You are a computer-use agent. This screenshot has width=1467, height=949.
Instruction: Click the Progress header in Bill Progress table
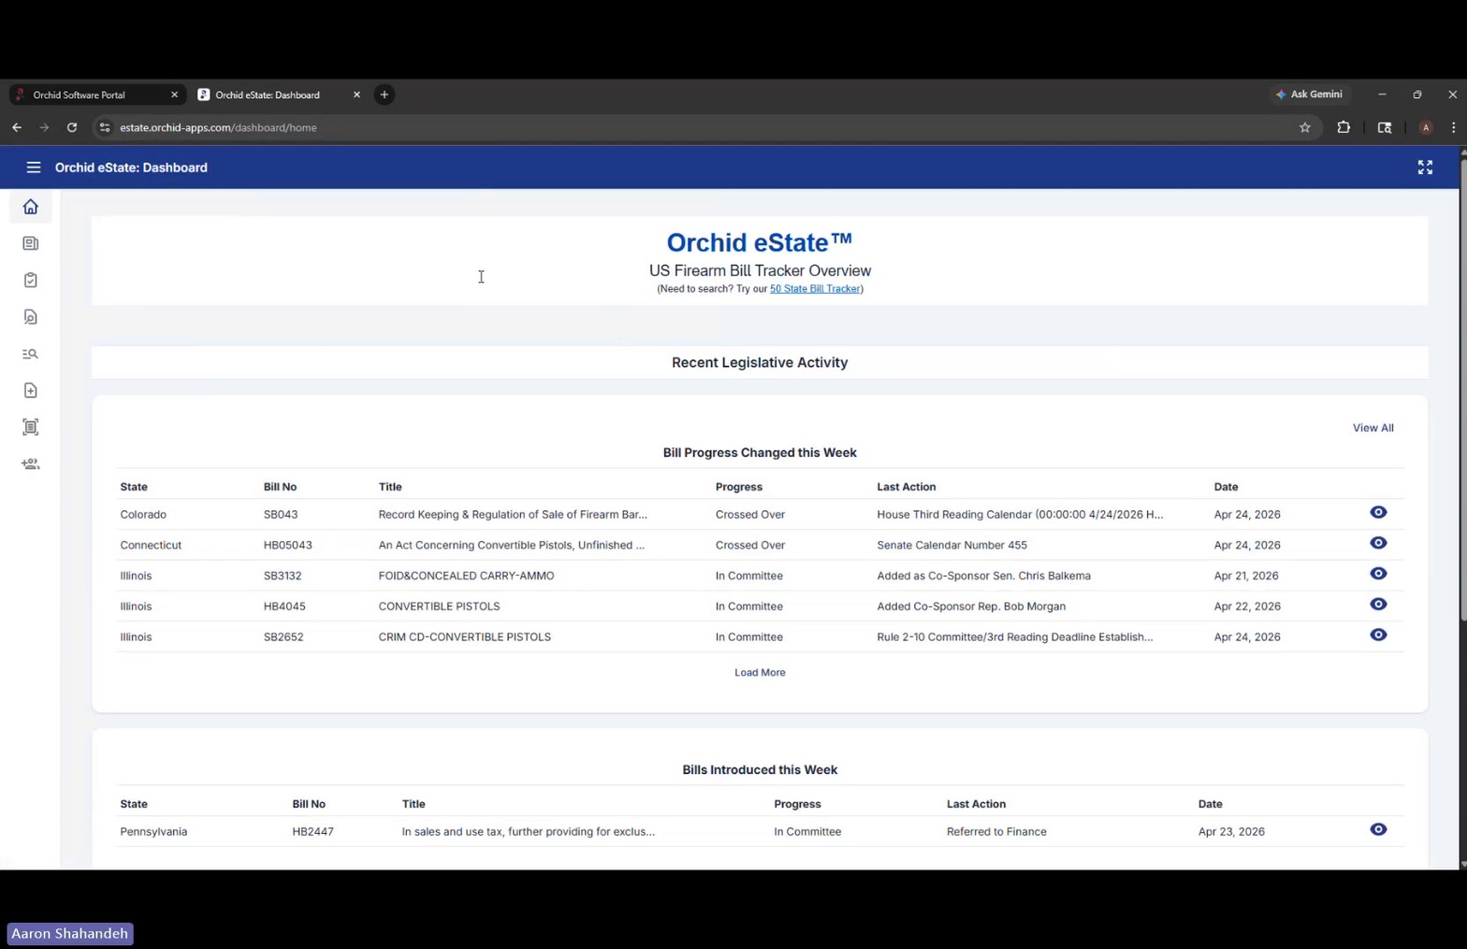point(739,487)
